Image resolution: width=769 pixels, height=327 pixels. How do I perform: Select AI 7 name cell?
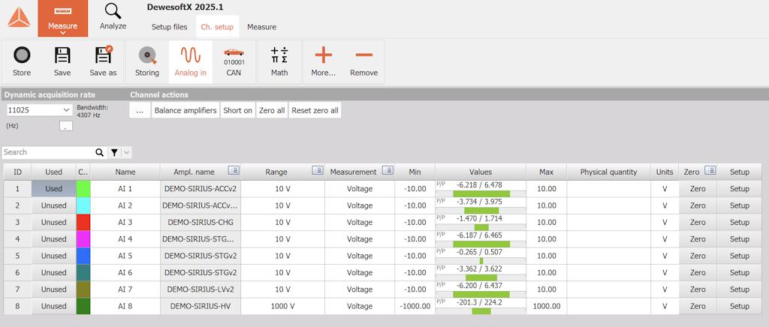(x=125, y=289)
